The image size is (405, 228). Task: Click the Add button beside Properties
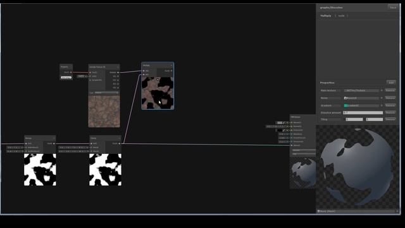pyautogui.click(x=391, y=82)
